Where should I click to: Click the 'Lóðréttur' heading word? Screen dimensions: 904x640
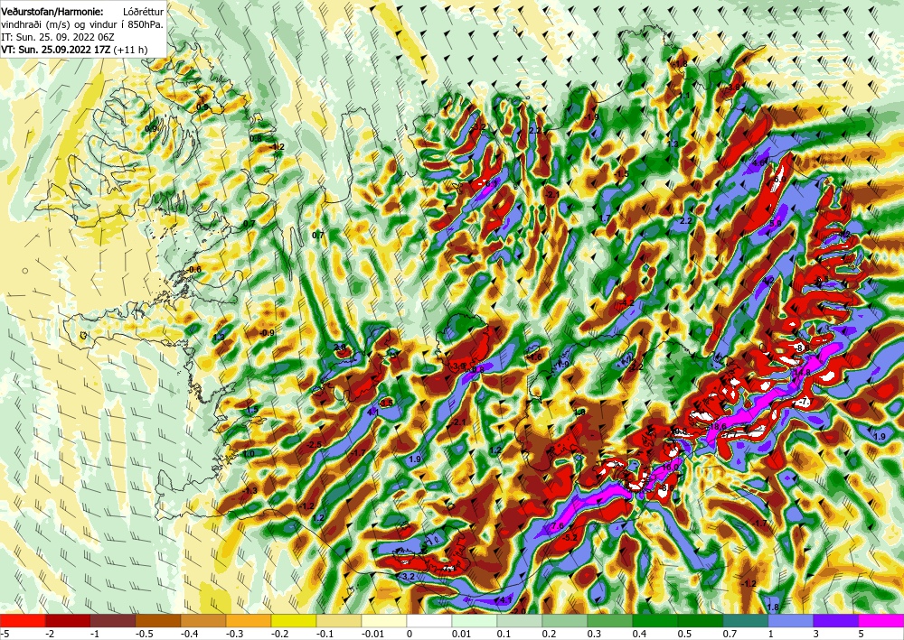point(143,12)
